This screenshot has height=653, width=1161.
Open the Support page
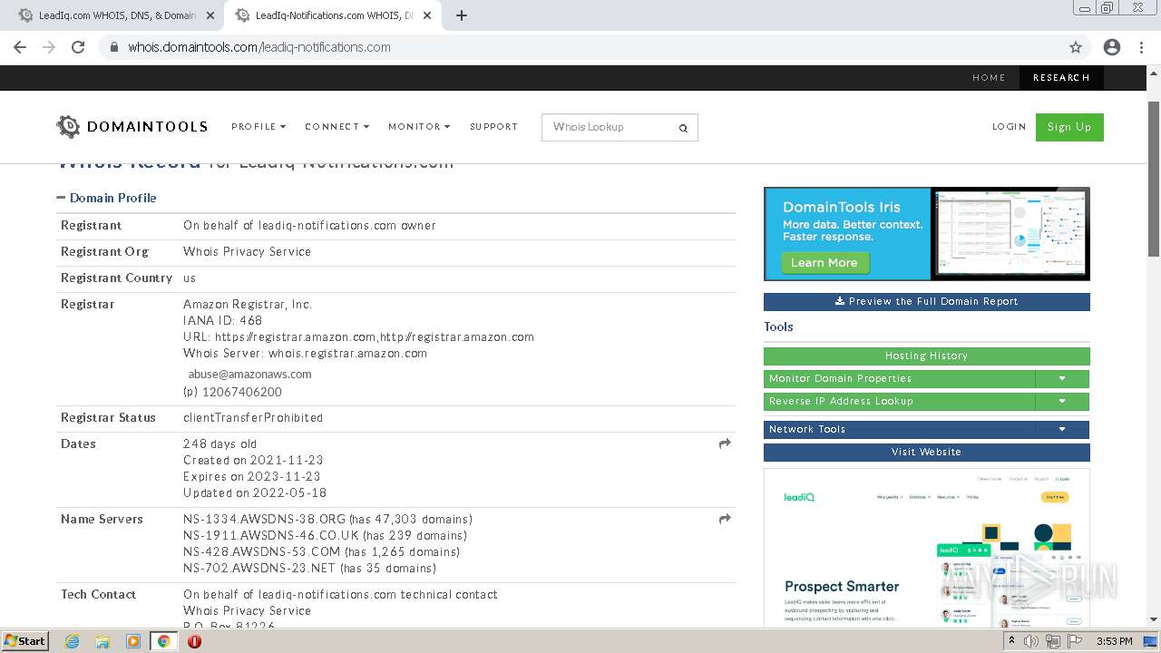pyautogui.click(x=493, y=127)
